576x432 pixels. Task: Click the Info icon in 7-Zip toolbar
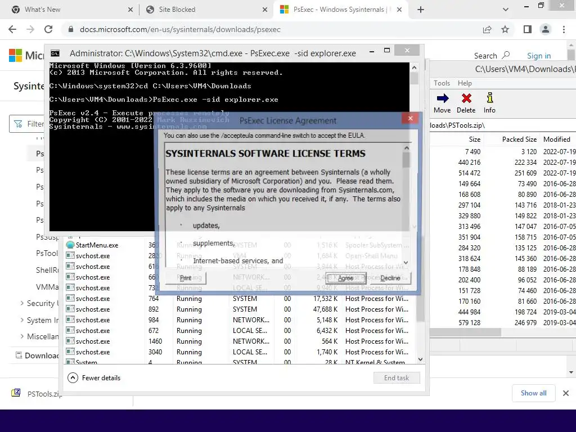tap(489, 103)
